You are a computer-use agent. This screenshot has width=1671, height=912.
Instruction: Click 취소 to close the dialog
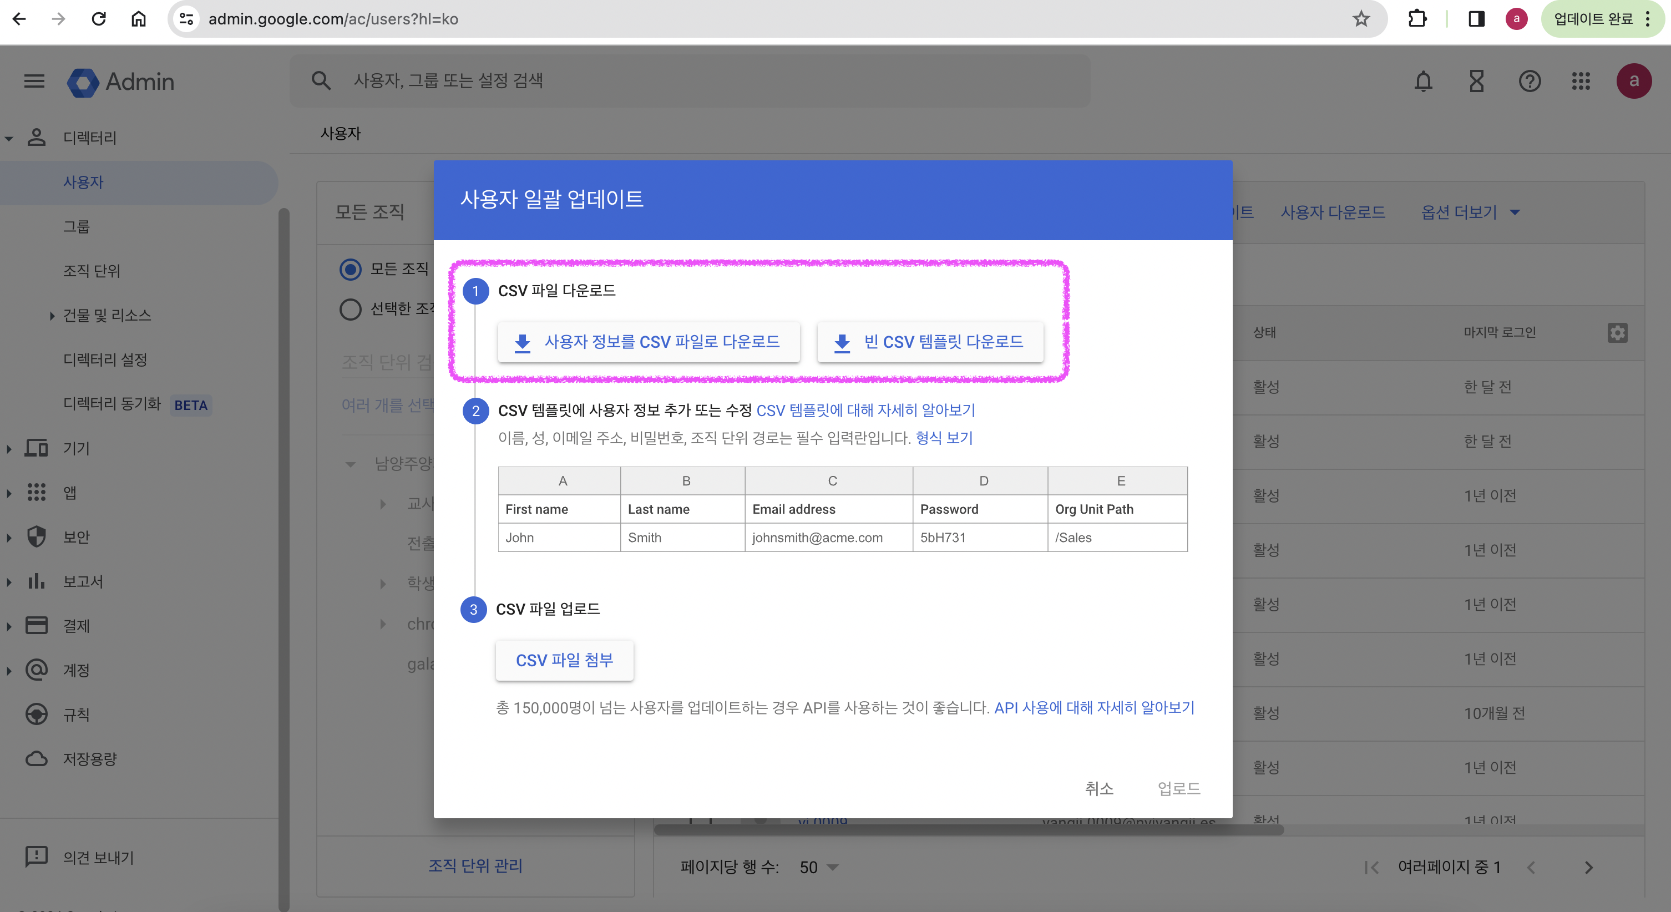pyautogui.click(x=1099, y=788)
